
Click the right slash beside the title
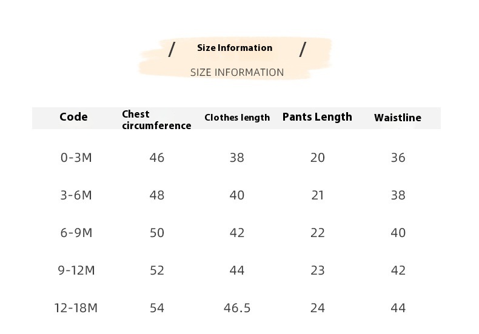pos(303,49)
